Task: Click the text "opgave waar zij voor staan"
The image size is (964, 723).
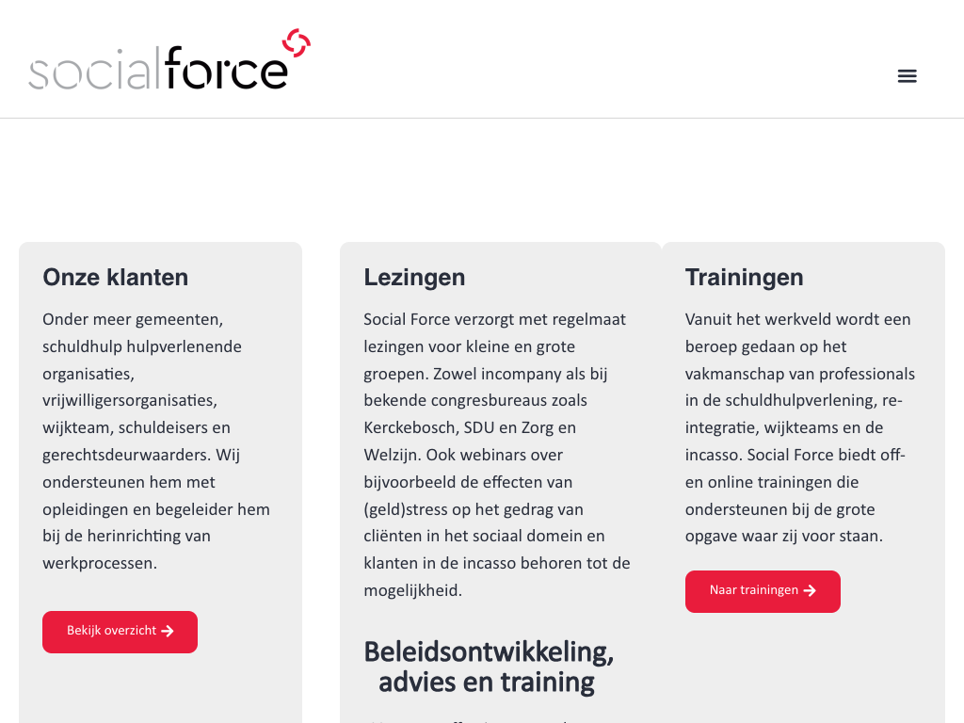Action: [783, 537]
